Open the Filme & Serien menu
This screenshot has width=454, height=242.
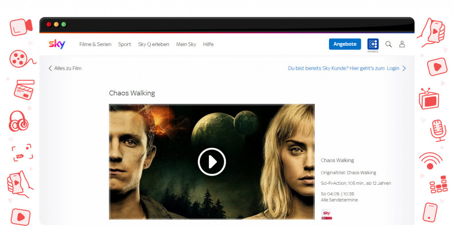[95, 44]
